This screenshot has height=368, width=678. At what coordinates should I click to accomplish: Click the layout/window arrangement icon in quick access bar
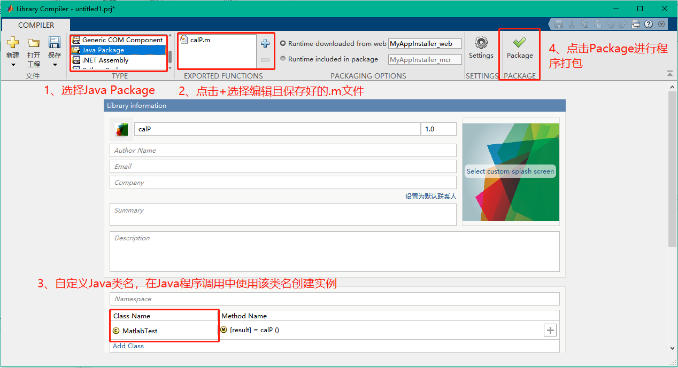tap(636, 24)
